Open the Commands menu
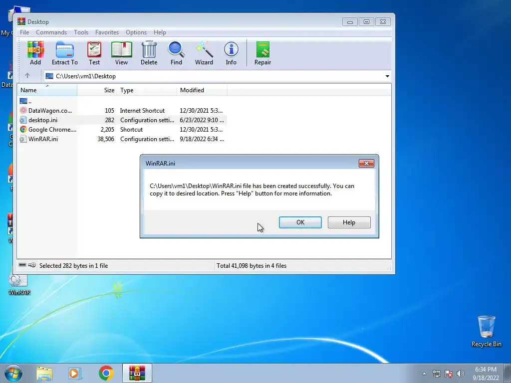Image resolution: width=511 pixels, height=383 pixels. pos(51,32)
